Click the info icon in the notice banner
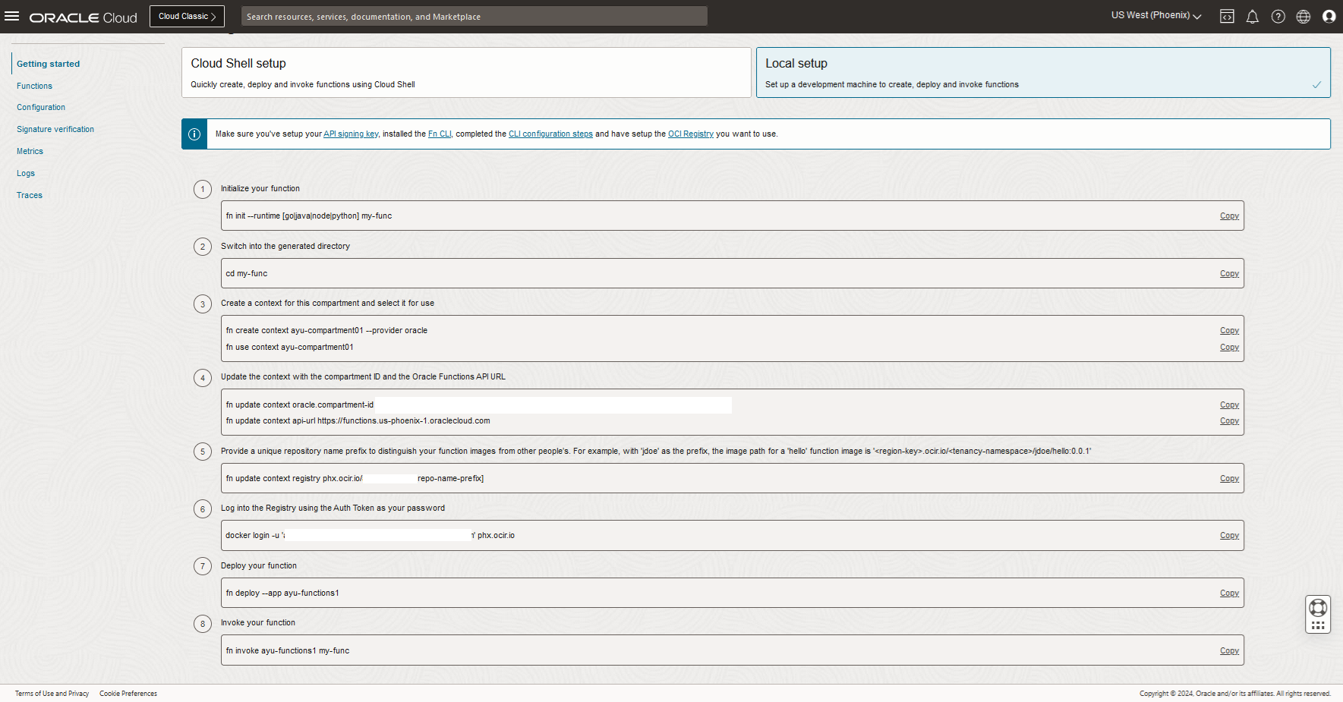The height and width of the screenshot is (702, 1343). click(194, 134)
